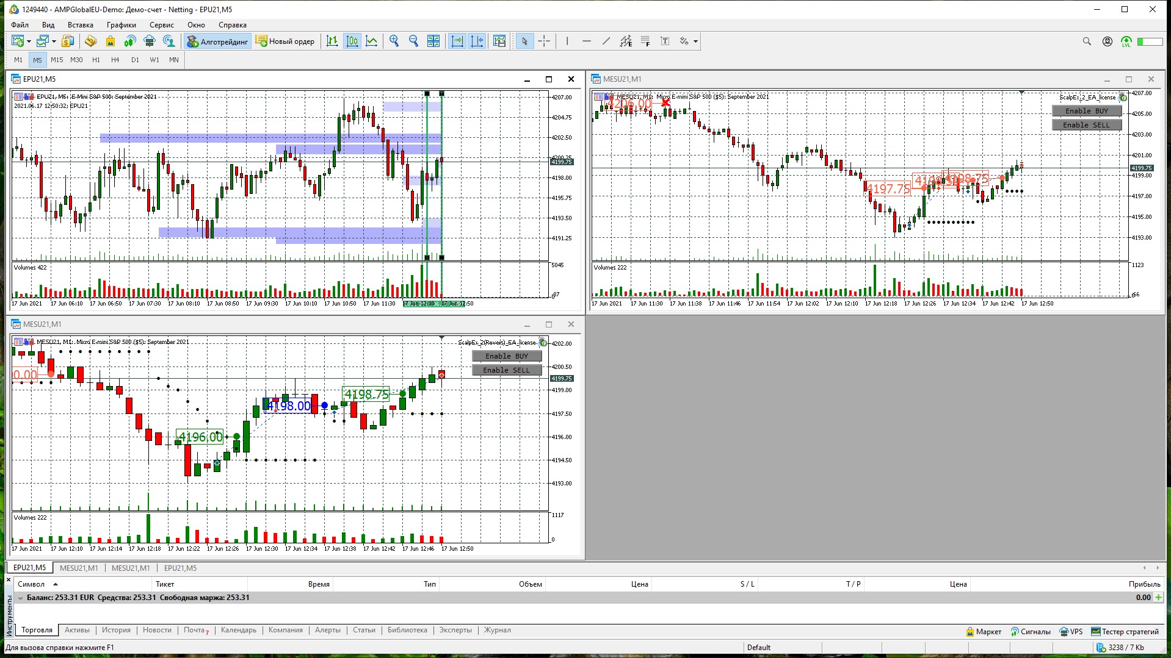Open Тестер стратегий from status bar
This screenshot has width=1171, height=658.
[x=1125, y=632]
